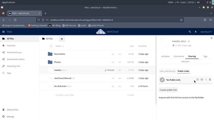Click the plus button to add new file
The image size is (214, 120).
[62, 39]
